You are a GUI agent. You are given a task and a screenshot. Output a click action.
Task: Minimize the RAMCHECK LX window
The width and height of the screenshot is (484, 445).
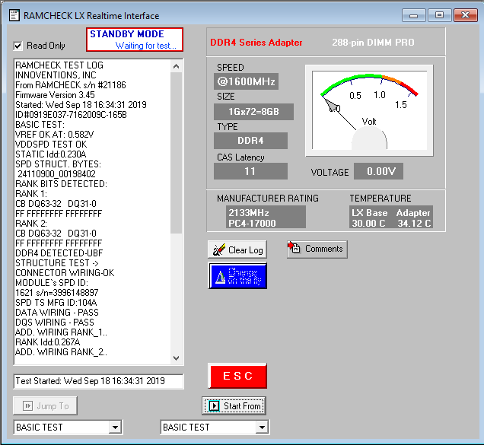coord(414,15)
